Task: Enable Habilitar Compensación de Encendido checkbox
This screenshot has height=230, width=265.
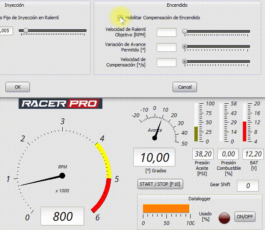Action: click(x=120, y=18)
